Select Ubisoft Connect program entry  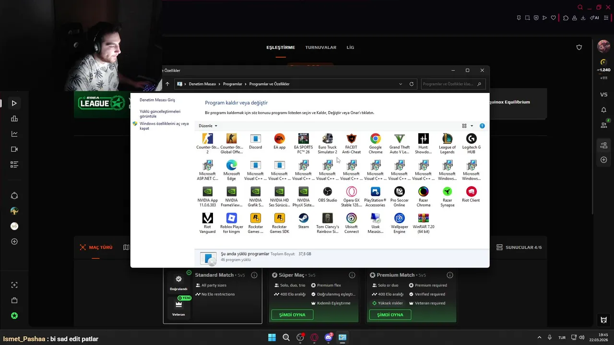tap(351, 223)
